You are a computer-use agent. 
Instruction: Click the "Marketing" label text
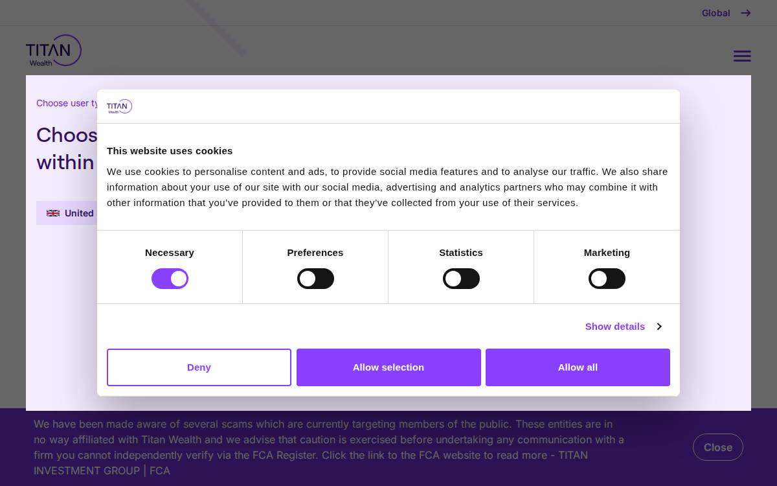pos(607,253)
